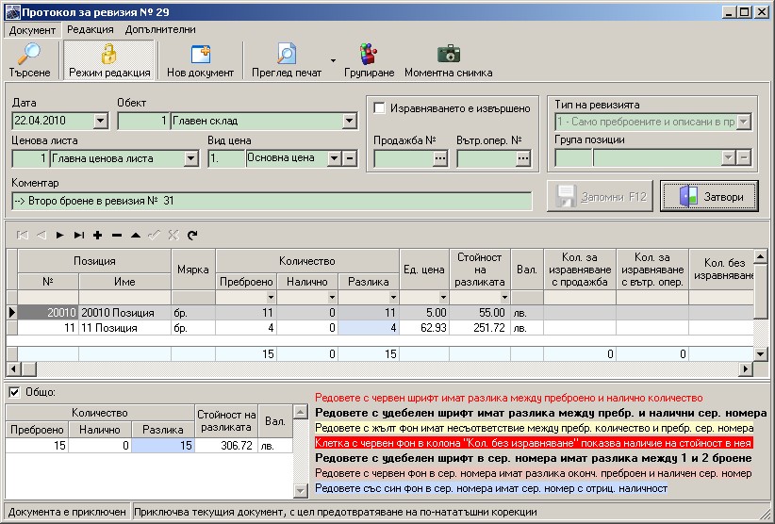Select the row 20010 Позиция
775x524 pixels.
pyautogui.click(x=386, y=313)
